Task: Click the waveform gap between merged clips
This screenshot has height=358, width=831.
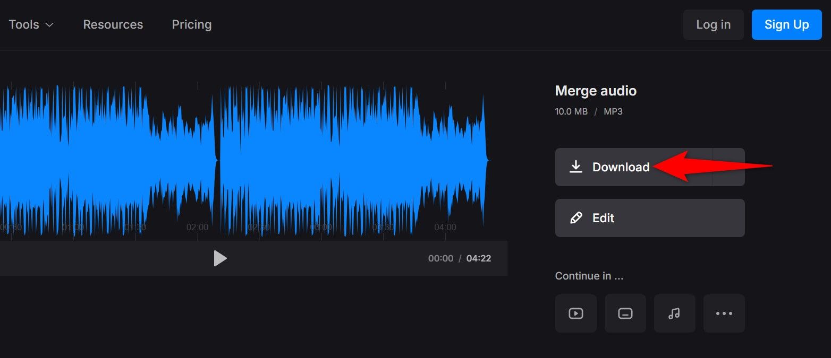Action: (217, 159)
